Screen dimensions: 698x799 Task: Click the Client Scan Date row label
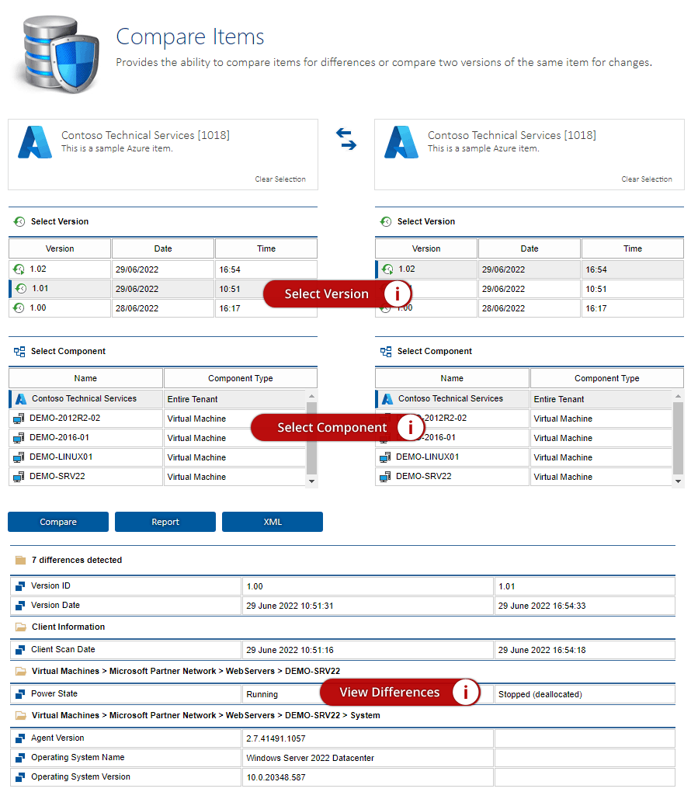63,650
